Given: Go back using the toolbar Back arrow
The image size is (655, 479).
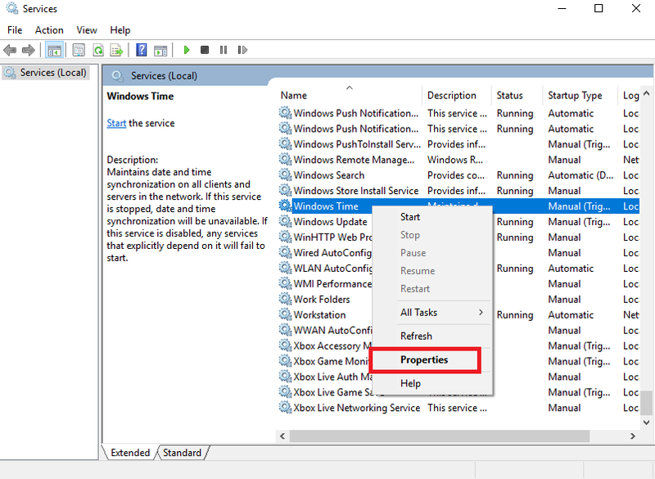Looking at the screenshot, I should [x=10, y=50].
